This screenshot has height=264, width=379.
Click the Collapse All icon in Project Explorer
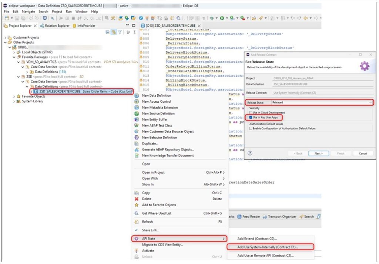(x=108, y=32)
